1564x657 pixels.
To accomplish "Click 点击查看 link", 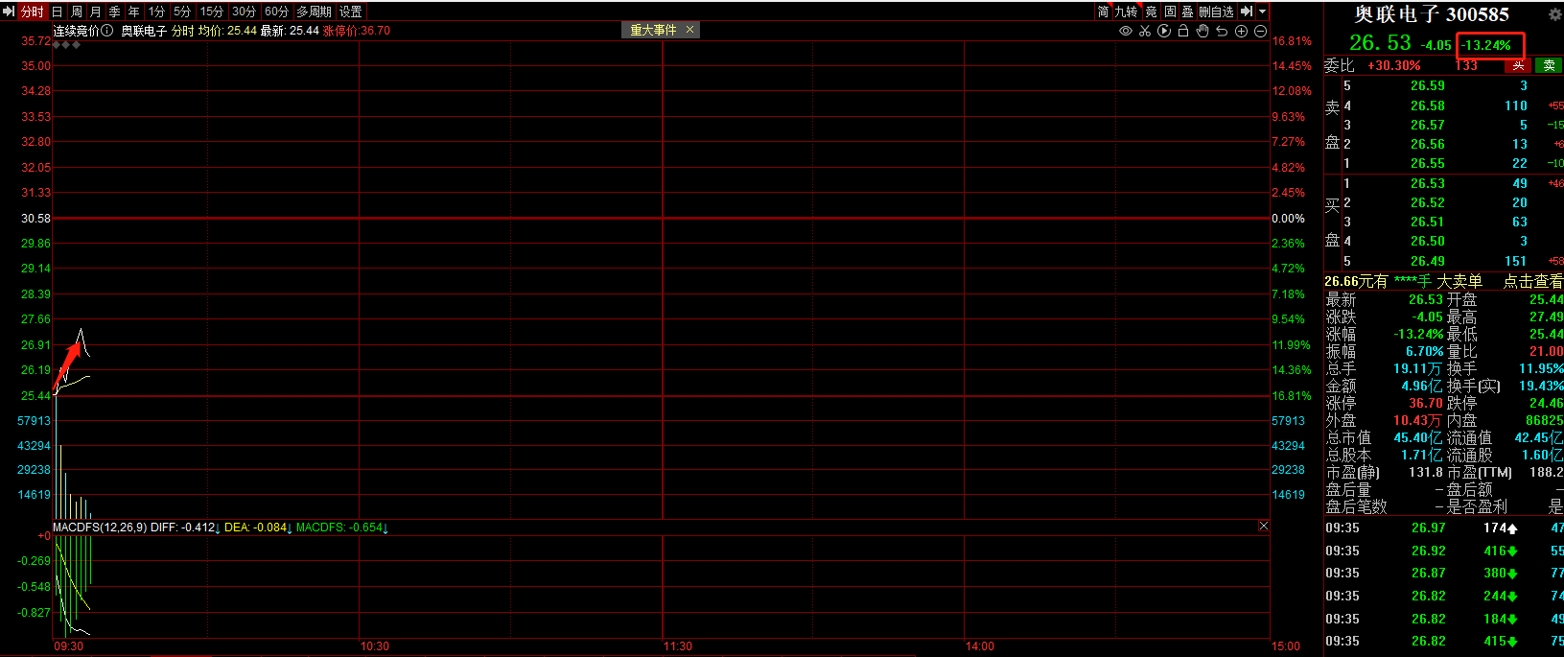I will pyautogui.click(x=1533, y=281).
